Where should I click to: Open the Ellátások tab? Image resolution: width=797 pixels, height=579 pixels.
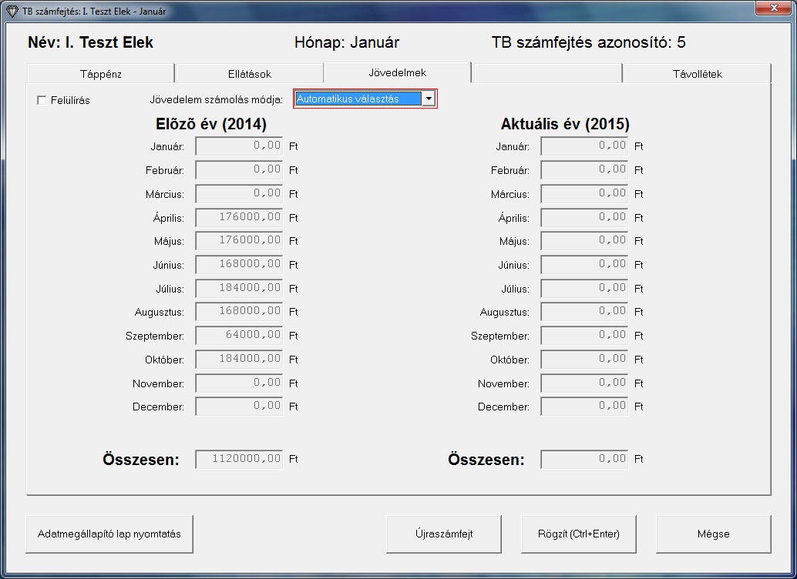point(249,74)
